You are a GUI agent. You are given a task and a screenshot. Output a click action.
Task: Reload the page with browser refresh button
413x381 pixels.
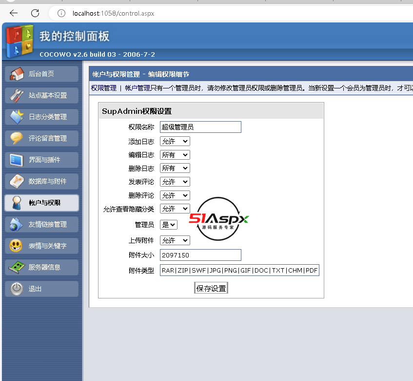[35, 13]
